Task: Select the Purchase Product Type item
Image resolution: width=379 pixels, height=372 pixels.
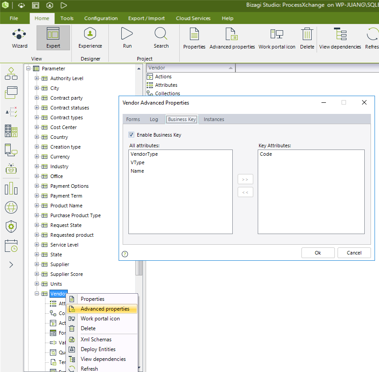Action: click(75, 215)
